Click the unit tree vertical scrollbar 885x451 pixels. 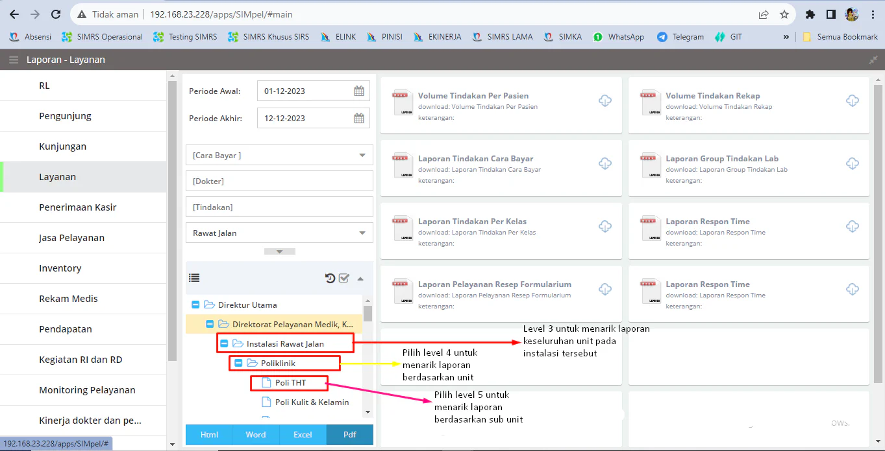tap(368, 314)
